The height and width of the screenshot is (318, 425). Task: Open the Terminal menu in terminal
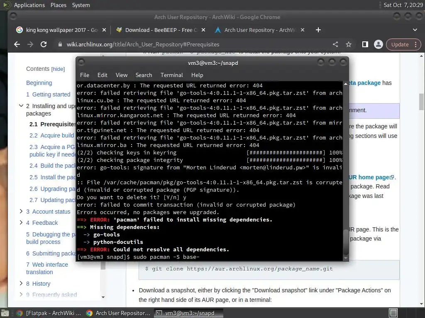pyautogui.click(x=171, y=75)
